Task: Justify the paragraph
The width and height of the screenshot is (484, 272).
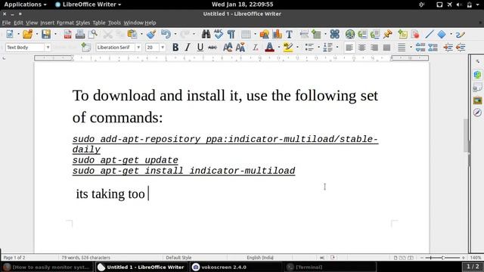Action: pyautogui.click(x=386, y=47)
